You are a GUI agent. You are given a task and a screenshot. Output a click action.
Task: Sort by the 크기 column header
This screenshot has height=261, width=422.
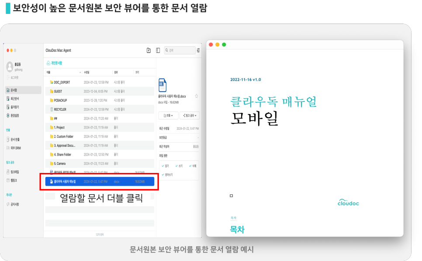click(x=137, y=72)
